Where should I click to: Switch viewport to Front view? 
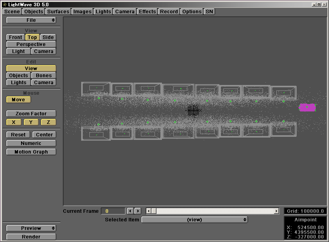(16, 37)
